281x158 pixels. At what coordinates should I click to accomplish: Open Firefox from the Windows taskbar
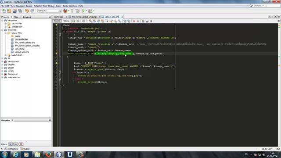[48, 154]
